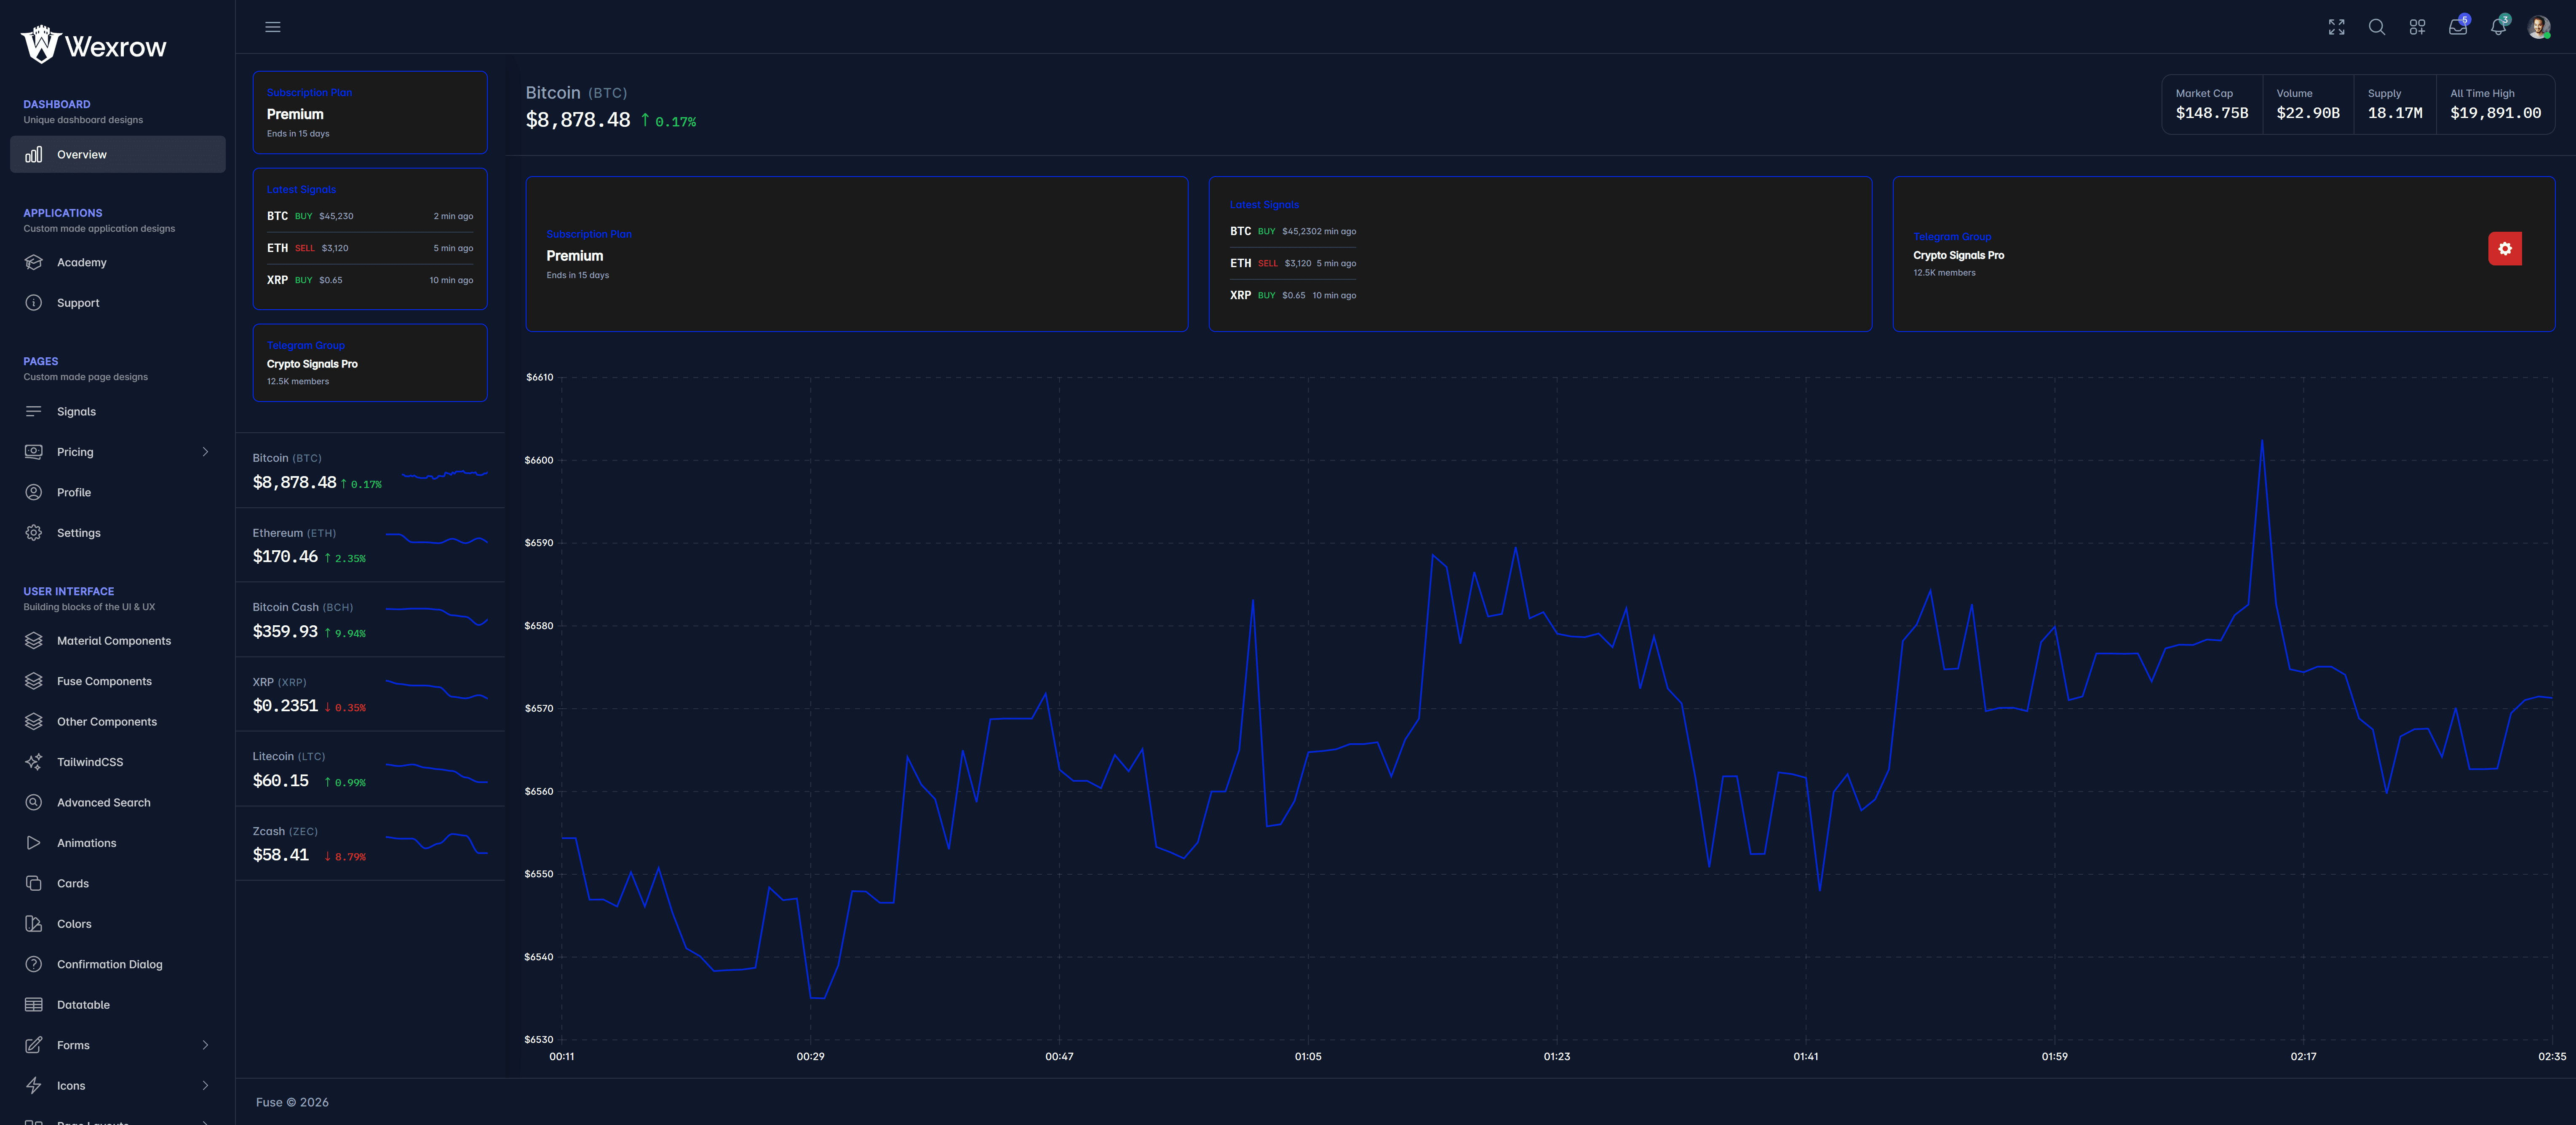Select the Litecoin (LTC) watchlist row
This screenshot has width=2576, height=1125.
tap(370, 769)
